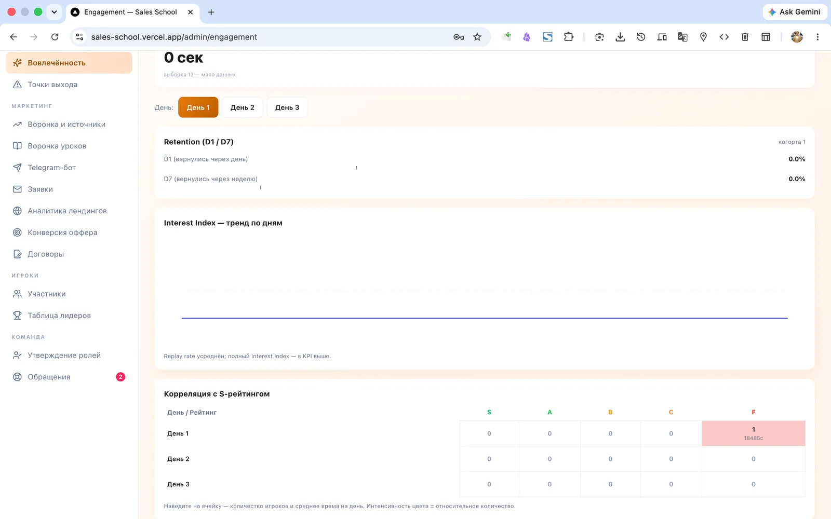This screenshot has height=519, width=831.
Task: Go back to previous page
Action: point(14,37)
